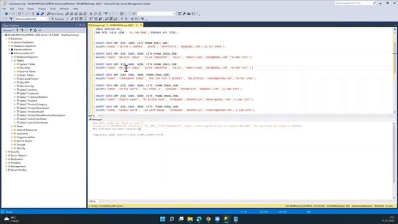Click the Messages tab
The width and height of the screenshot is (398, 224).
(x=96, y=119)
